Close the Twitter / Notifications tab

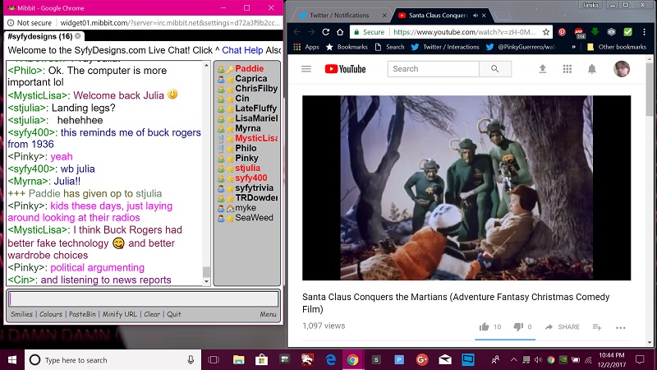point(384,15)
